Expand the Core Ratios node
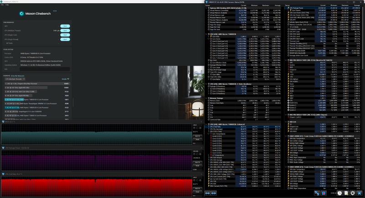 pos(209,79)
